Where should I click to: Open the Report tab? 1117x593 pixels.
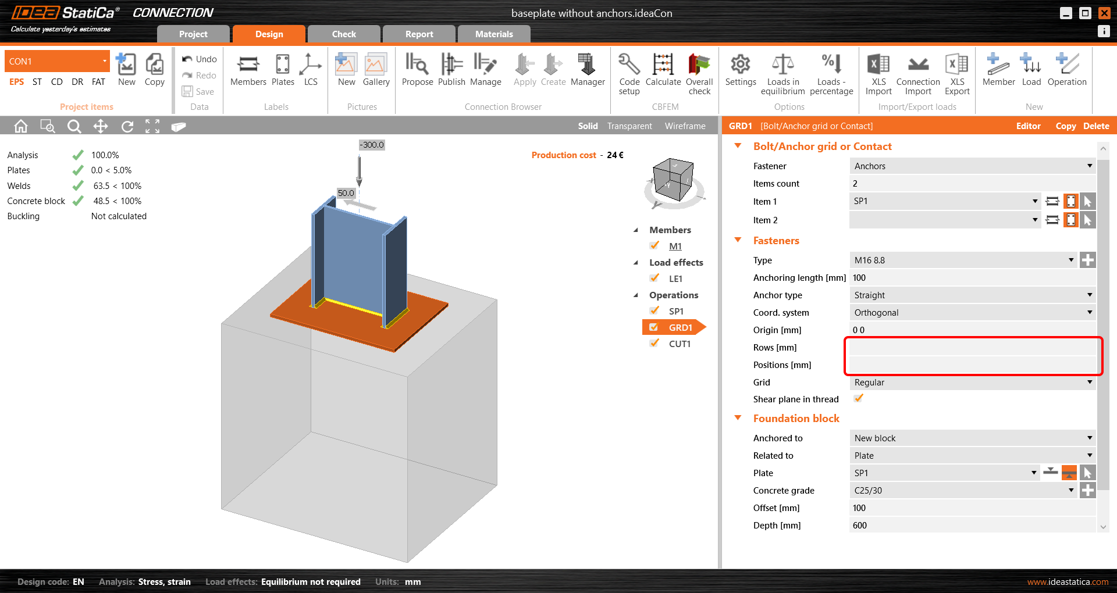coord(419,34)
